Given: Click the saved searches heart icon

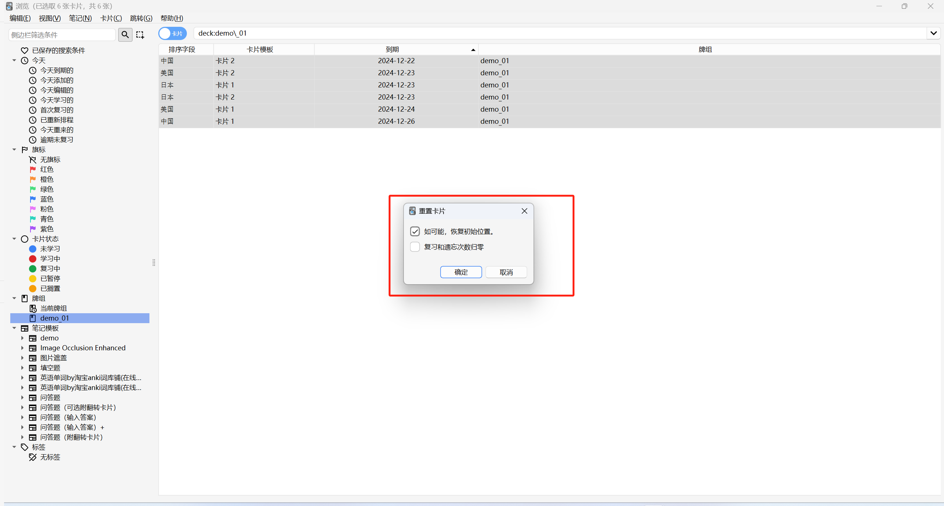Looking at the screenshot, I should coord(25,50).
